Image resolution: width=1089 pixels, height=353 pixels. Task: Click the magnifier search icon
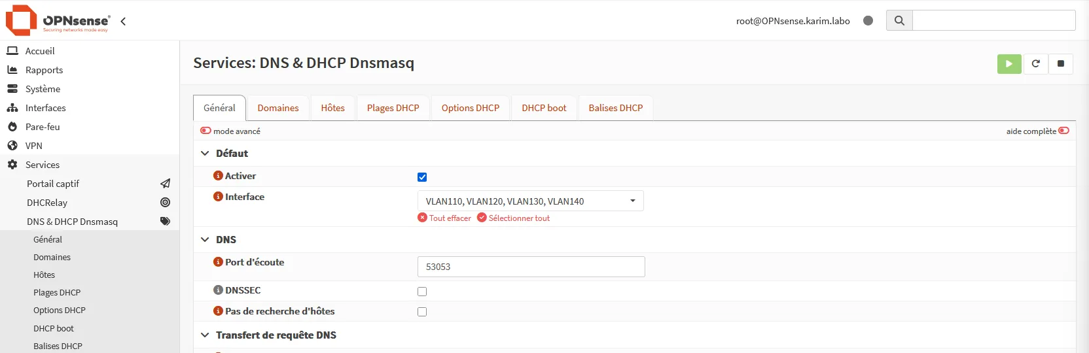pos(899,20)
